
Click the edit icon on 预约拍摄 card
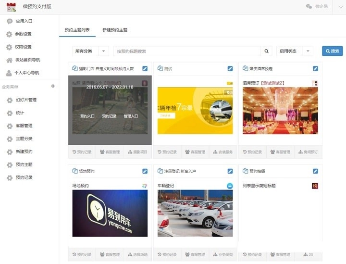tap(315, 171)
